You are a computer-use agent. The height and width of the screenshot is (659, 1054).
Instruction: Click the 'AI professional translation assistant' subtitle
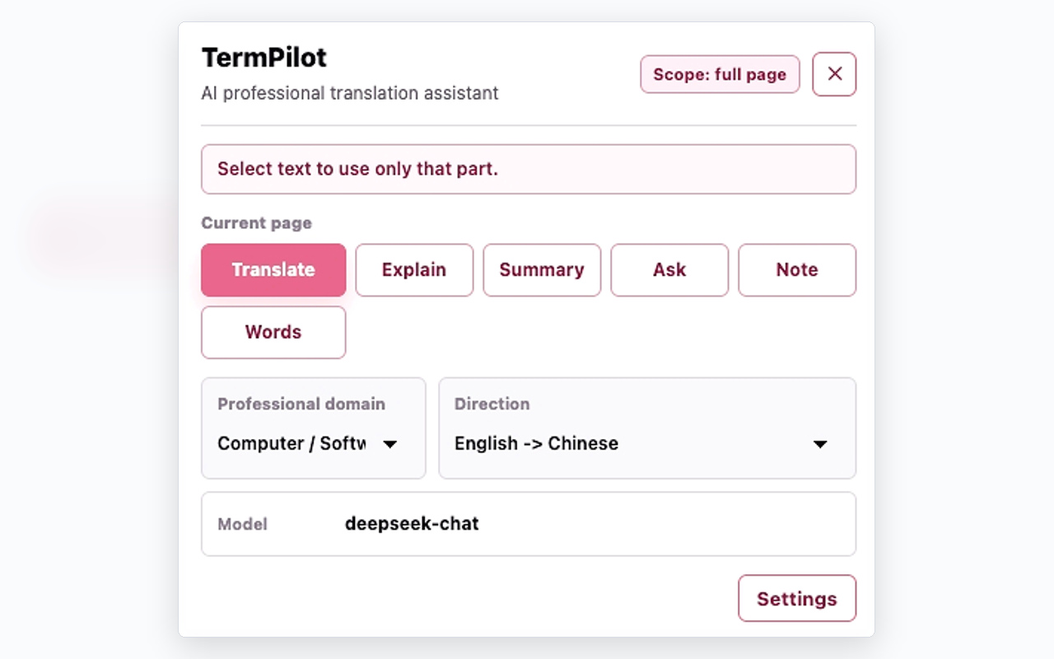(x=350, y=93)
